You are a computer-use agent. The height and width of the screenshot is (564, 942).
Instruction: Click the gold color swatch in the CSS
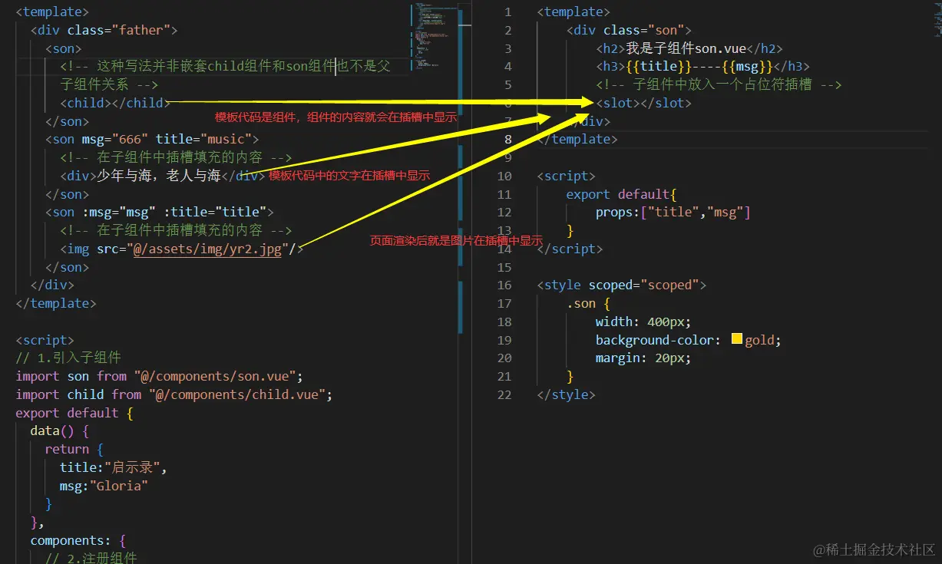(737, 339)
